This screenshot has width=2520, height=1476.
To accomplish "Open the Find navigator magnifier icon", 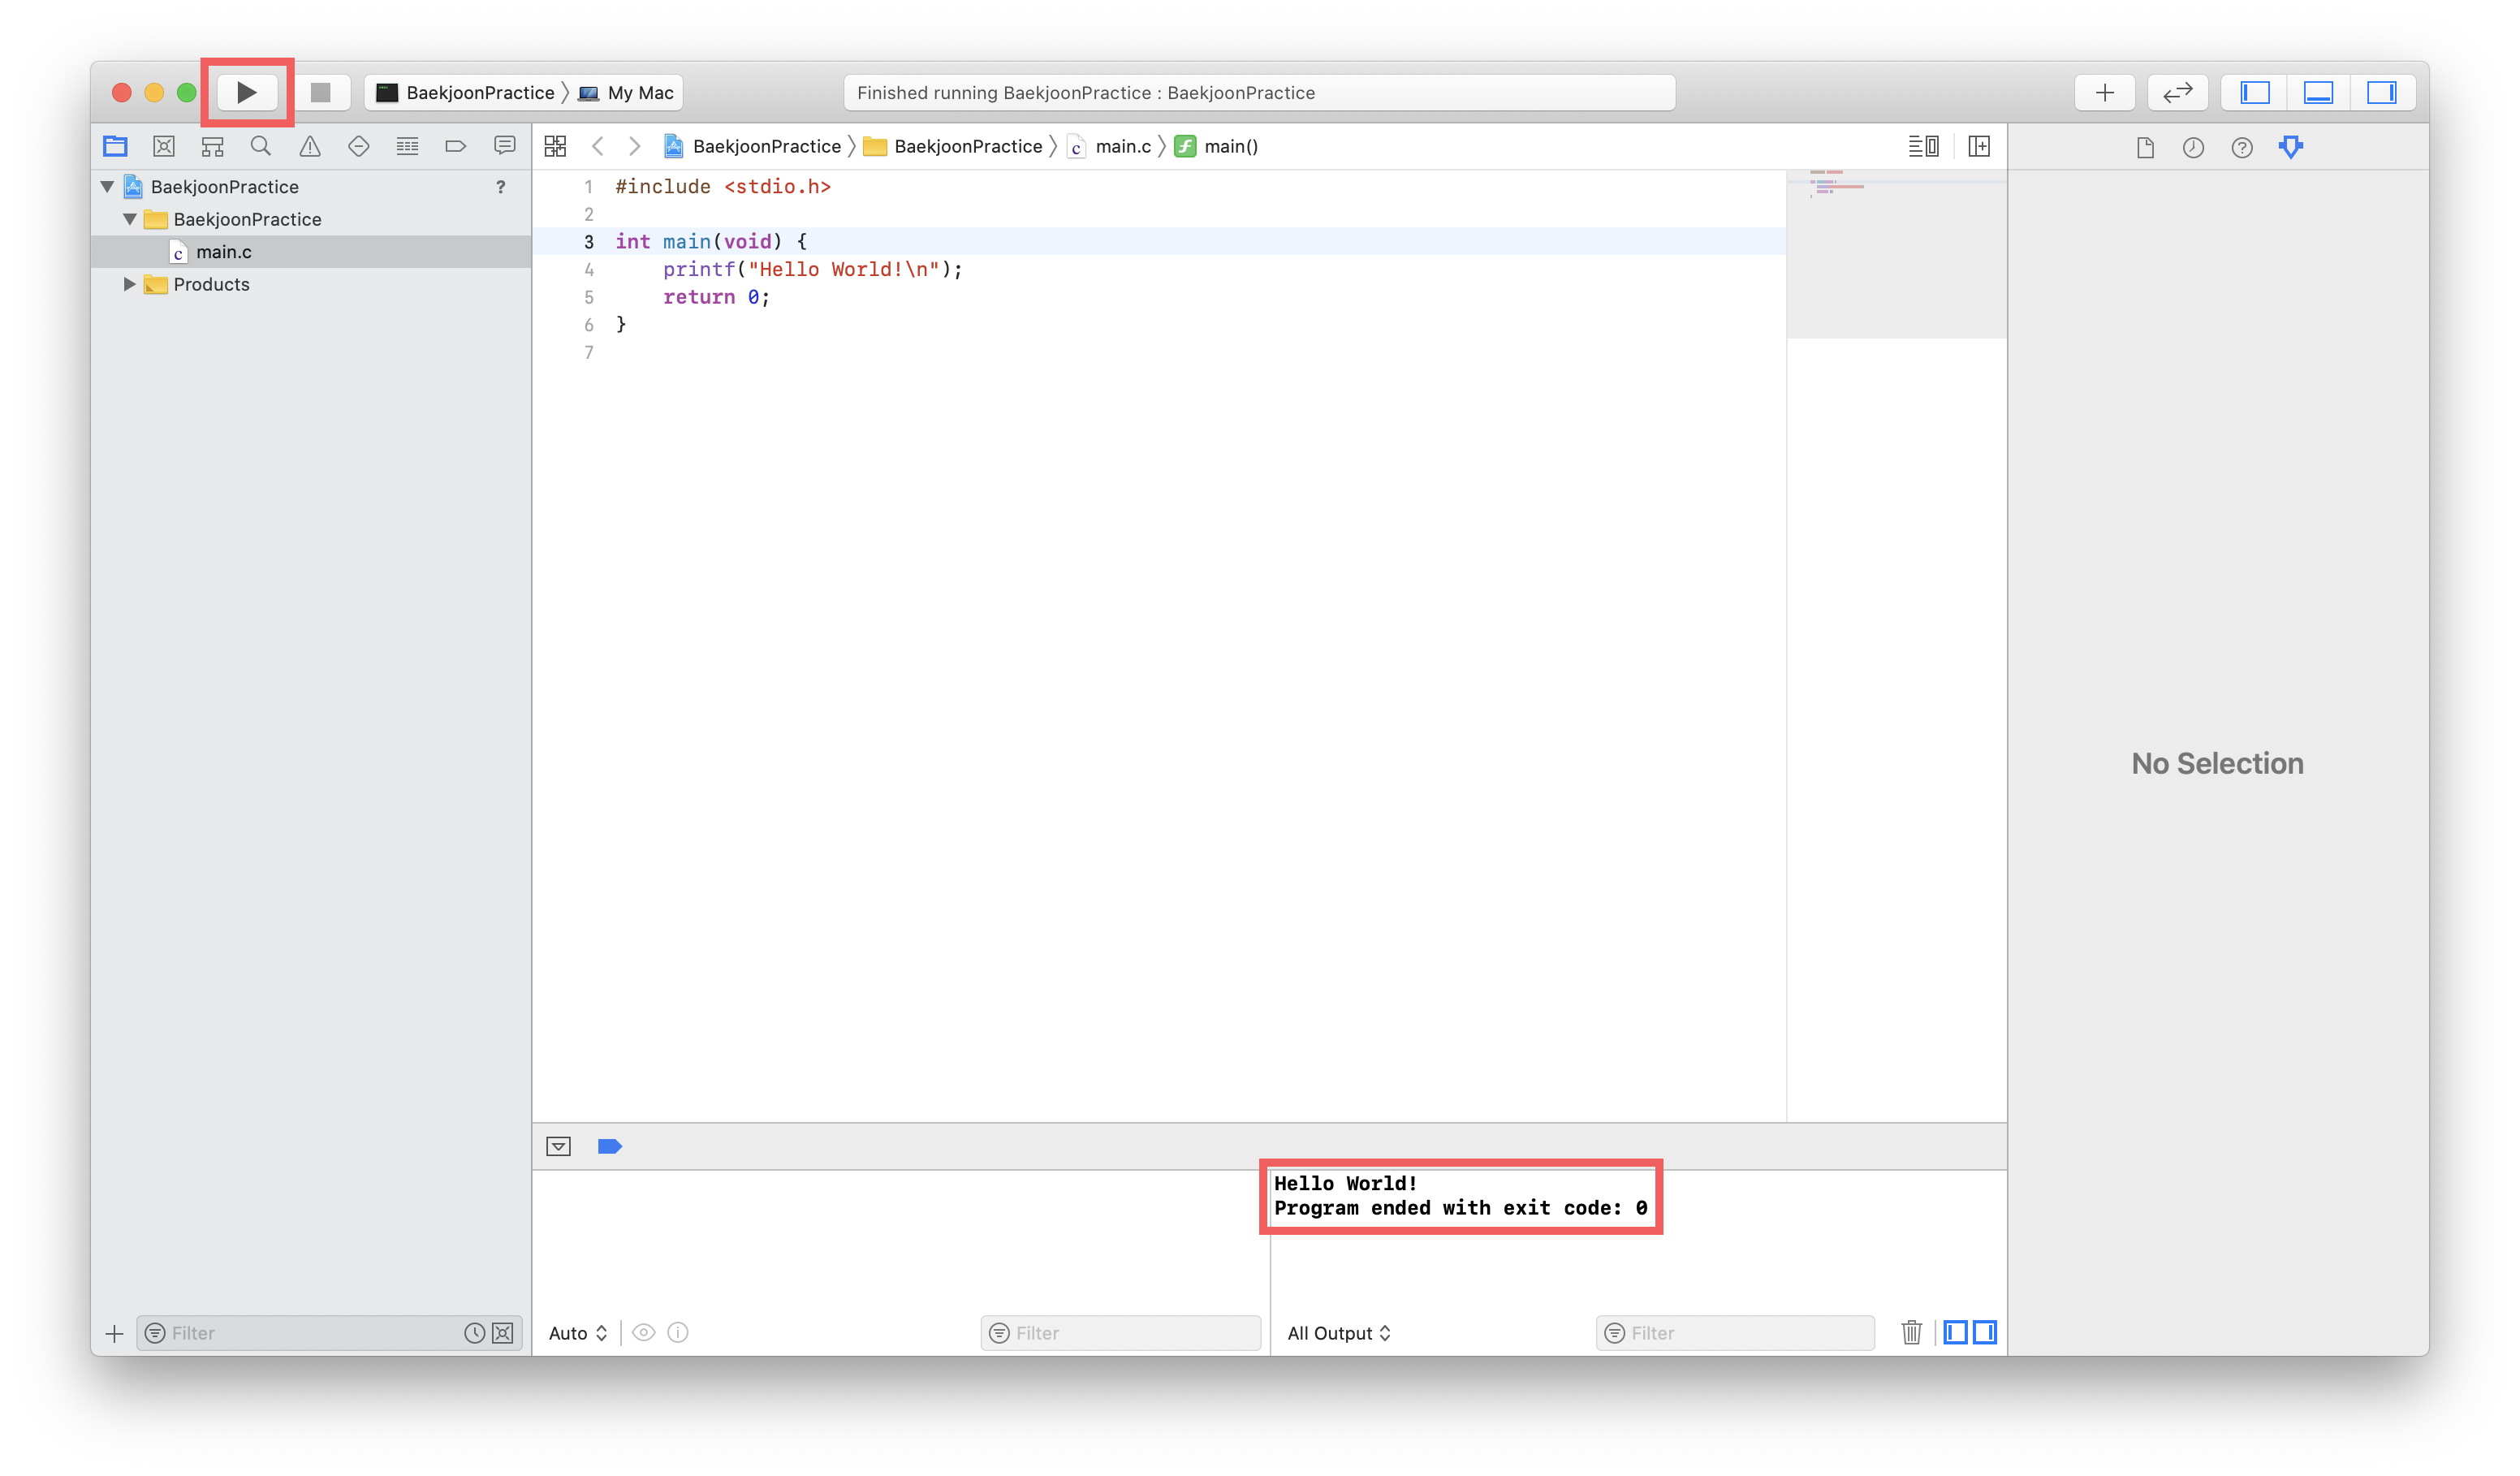I will tap(261, 146).
